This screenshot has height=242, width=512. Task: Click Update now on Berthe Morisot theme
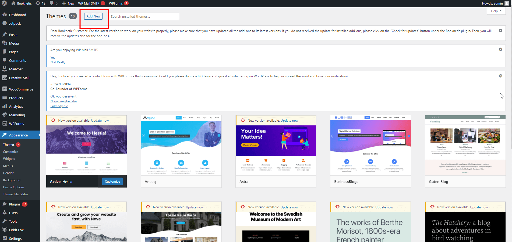[384, 207]
